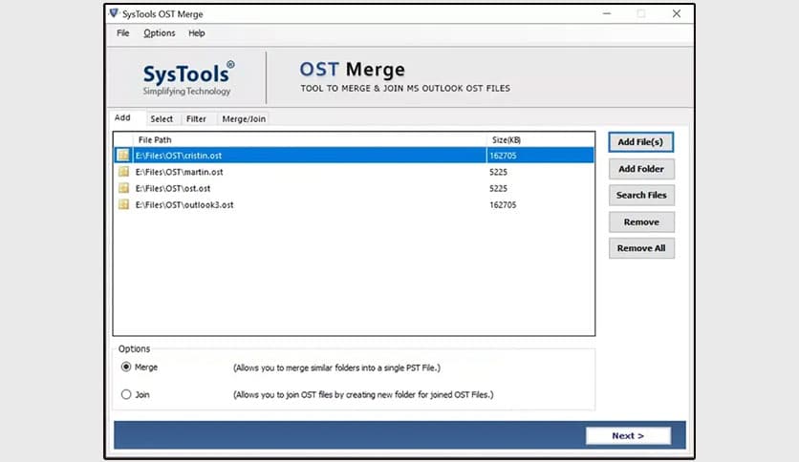799x462 pixels.
Task: Click the file icon beside martin.ost
Action: tap(123, 172)
